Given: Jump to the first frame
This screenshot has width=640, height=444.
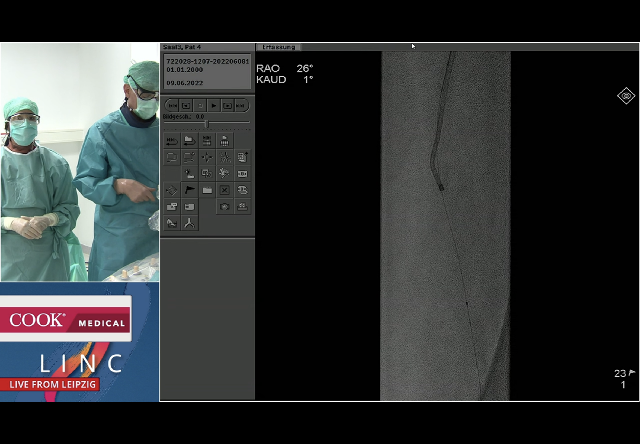Looking at the screenshot, I should 172,106.
